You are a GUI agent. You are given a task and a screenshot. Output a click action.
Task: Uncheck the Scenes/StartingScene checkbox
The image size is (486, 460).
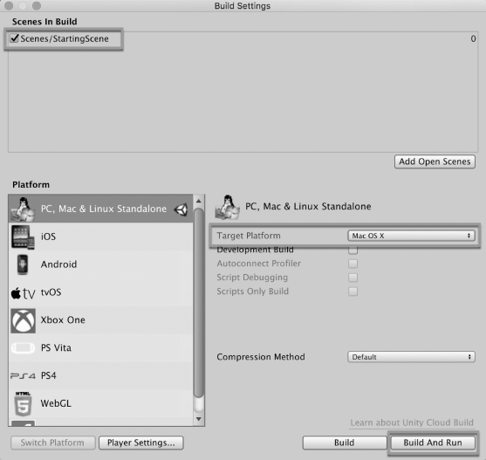point(14,38)
